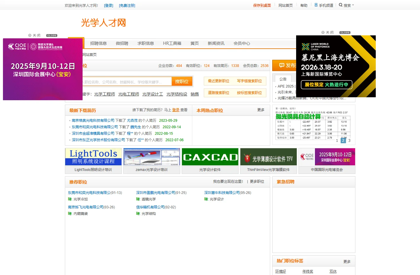420x275 pixels.
Task: Click 更多 in 热门职位标签
Action: coord(347,262)
